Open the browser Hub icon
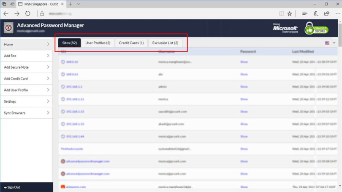Screen dimensions: 342x192 [x=304, y=13]
